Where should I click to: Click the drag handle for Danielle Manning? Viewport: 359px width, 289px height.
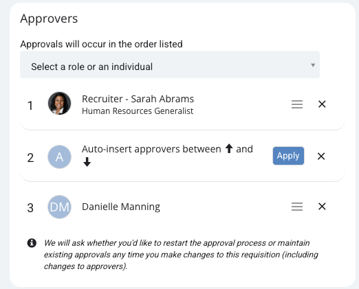tap(297, 207)
